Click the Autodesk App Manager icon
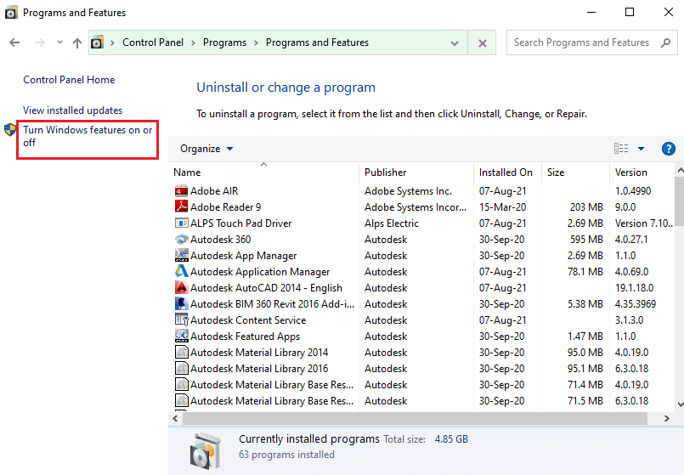The image size is (684, 475). (182, 255)
